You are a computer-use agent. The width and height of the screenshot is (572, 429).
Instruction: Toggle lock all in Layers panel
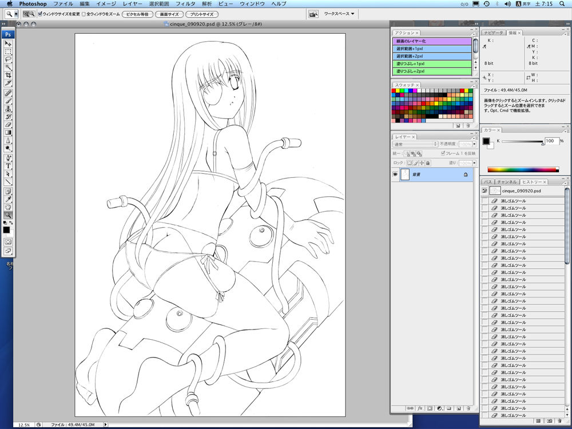pos(428,163)
